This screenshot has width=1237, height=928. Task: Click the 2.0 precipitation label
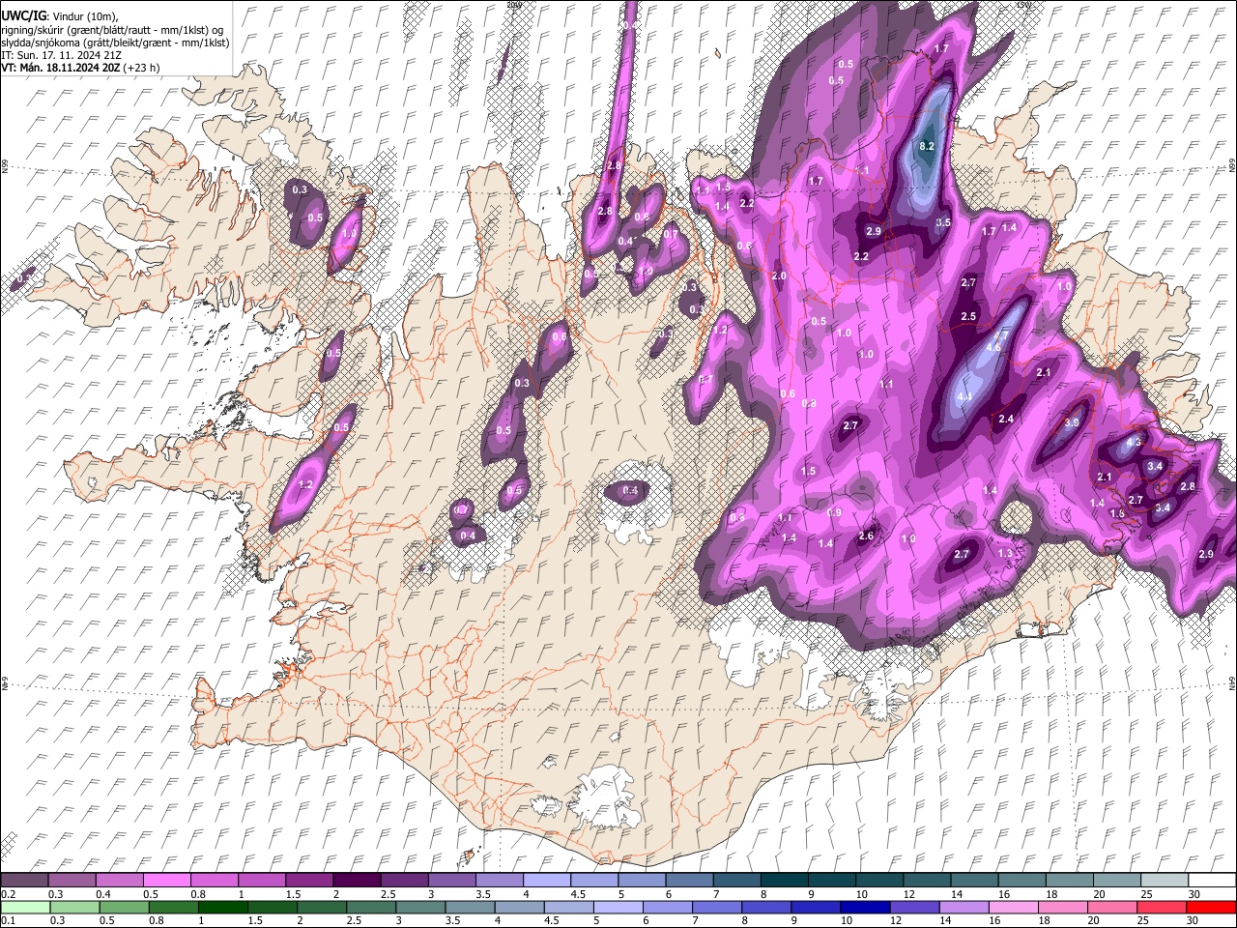(779, 276)
